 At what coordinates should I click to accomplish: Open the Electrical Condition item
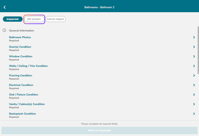(x=21, y=85)
